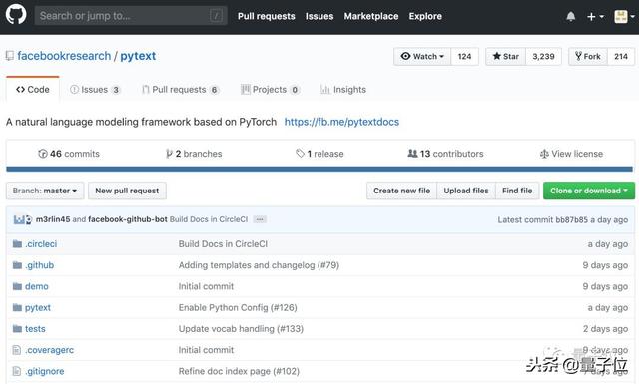Focus the Search or jump to field
This screenshot has height=384, width=639.
131,16
